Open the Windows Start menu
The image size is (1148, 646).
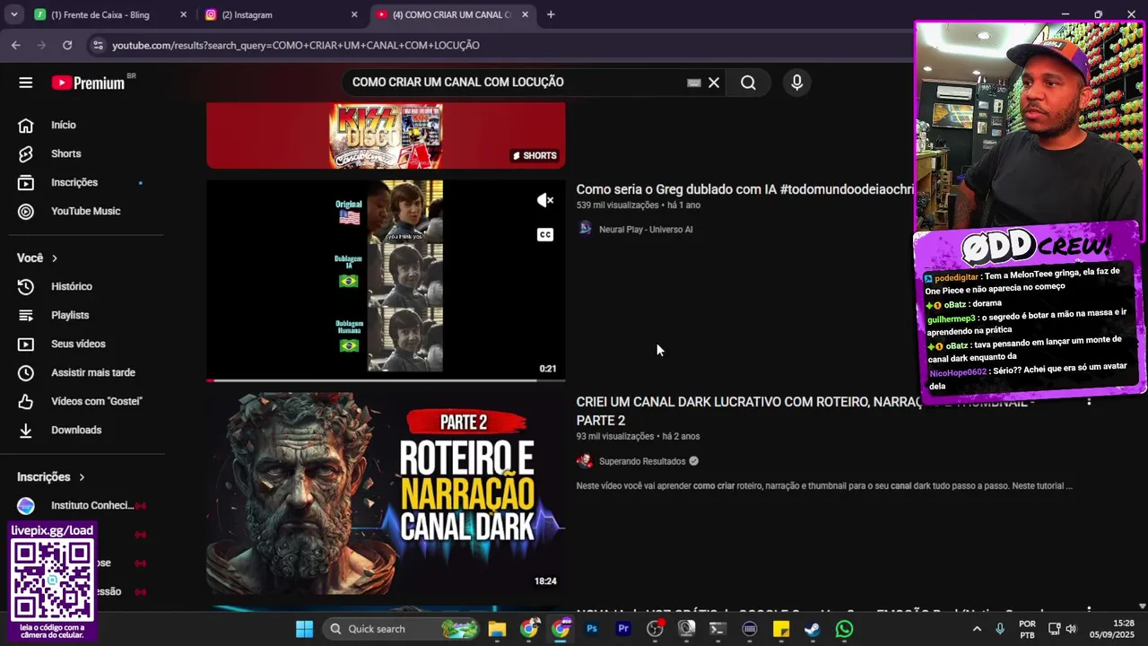304,629
